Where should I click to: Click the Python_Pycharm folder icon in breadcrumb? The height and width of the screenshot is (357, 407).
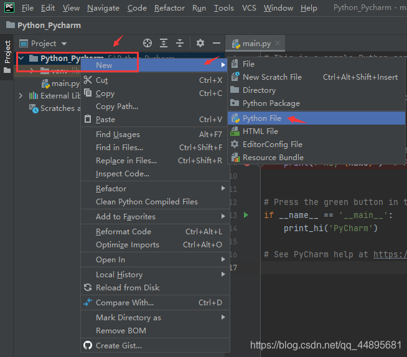pos(11,25)
